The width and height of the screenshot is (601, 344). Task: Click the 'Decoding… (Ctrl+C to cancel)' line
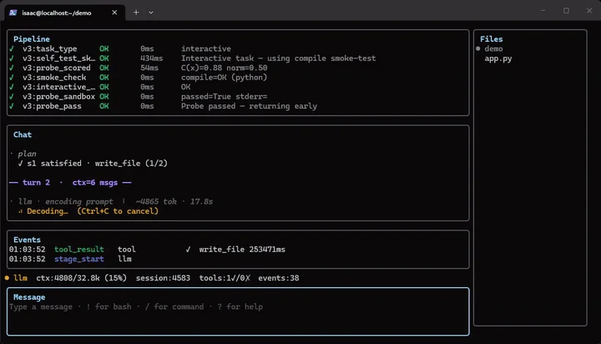(x=93, y=211)
